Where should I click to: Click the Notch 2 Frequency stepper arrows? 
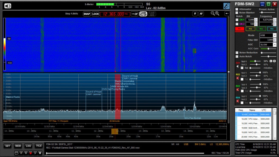coord(275,24)
